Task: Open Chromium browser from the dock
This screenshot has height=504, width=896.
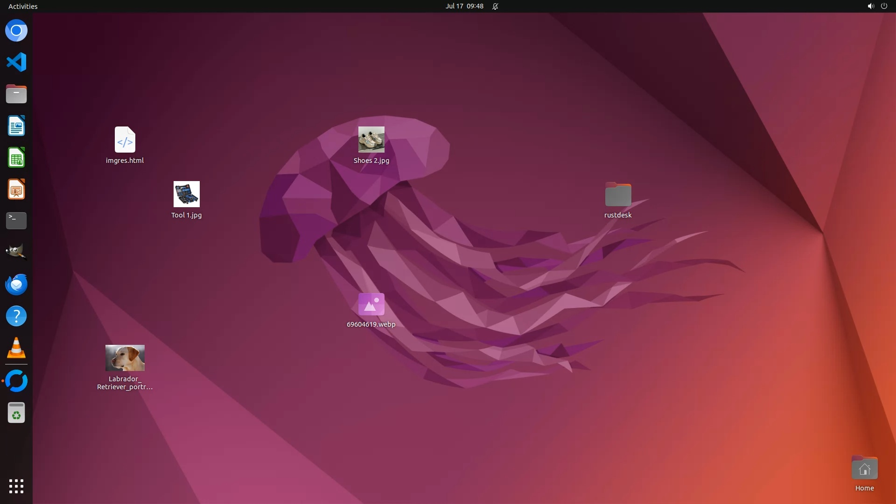Action: coord(16,31)
